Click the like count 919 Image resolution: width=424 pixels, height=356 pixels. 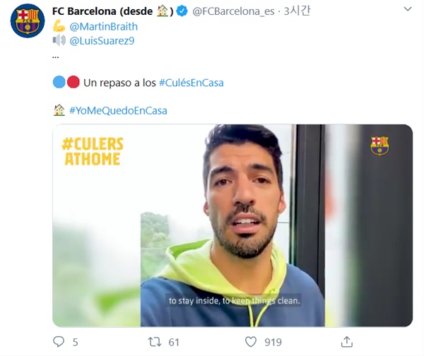click(273, 342)
